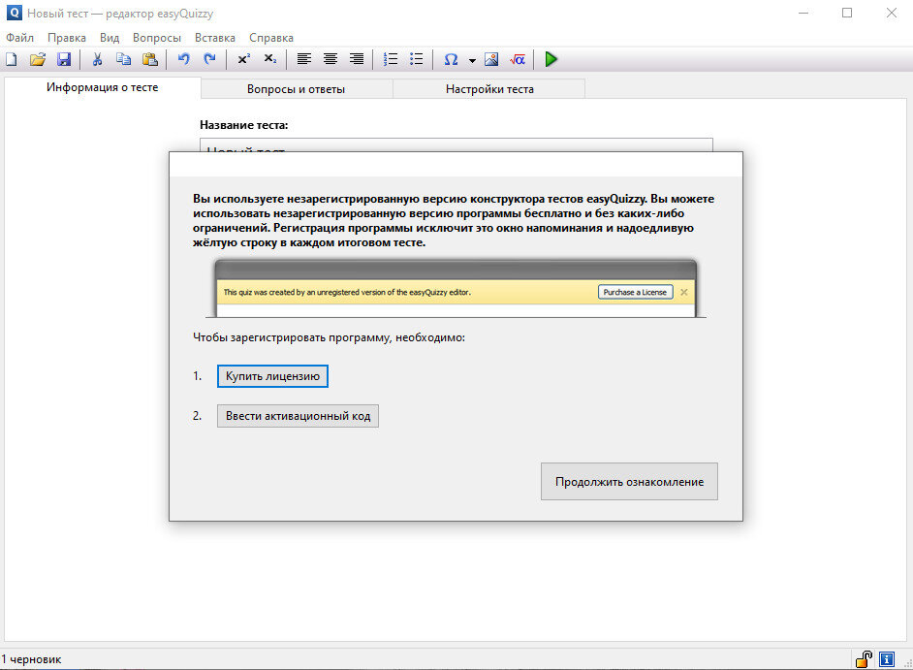Copy selection toolbar icon
Viewport: 913px width, 670px height.
[x=123, y=59]
